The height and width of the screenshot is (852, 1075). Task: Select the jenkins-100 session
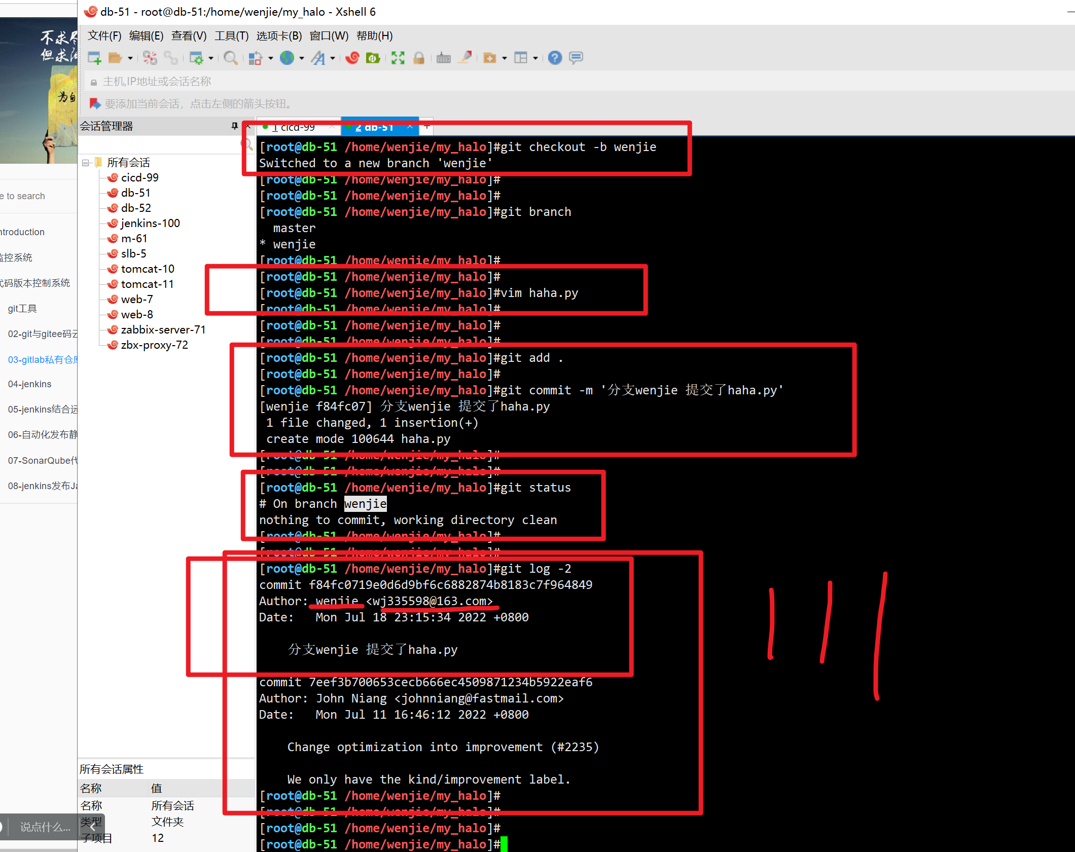pos(150,223)
